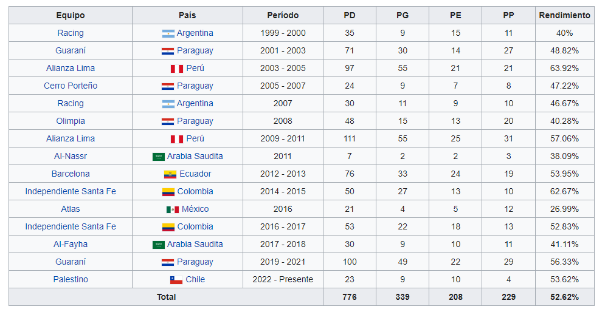Click Ecuador flag in Barcelona row
605x312 pixels.
click(x=170, y=174)
